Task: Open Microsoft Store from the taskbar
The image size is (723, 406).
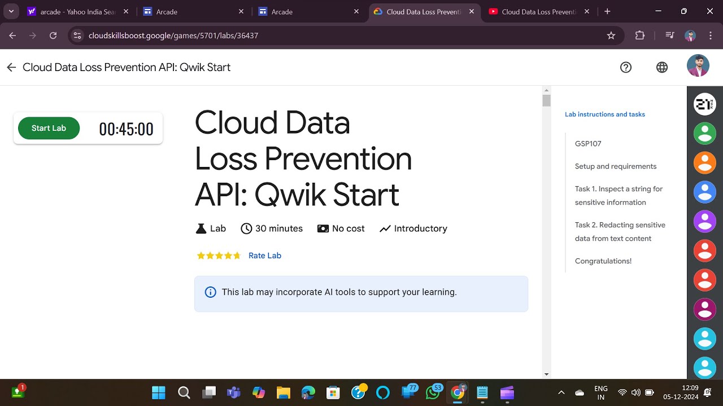Action: tap(333, 392)
